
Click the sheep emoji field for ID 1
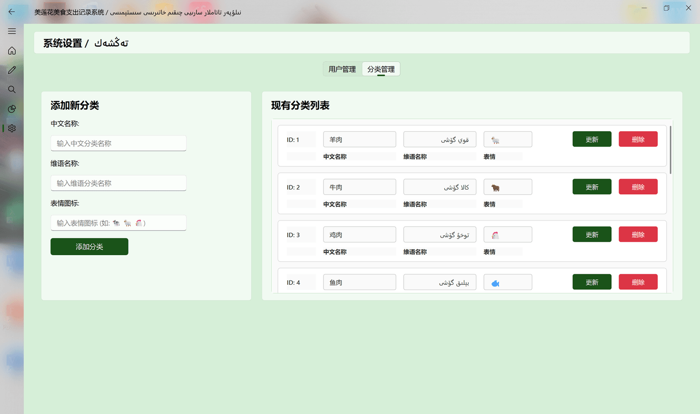tap(508, 139)
